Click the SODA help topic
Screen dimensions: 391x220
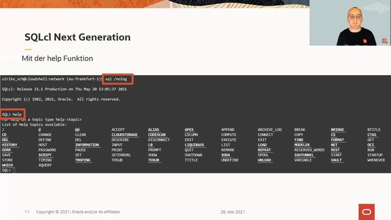(x=225, y=155)
